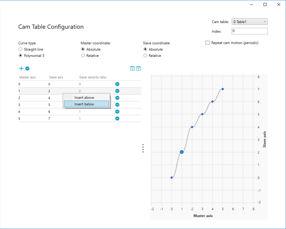Click the export (up arrow) table icon
This screenshot has height=229, width=286.
click(x=138, y=69)
